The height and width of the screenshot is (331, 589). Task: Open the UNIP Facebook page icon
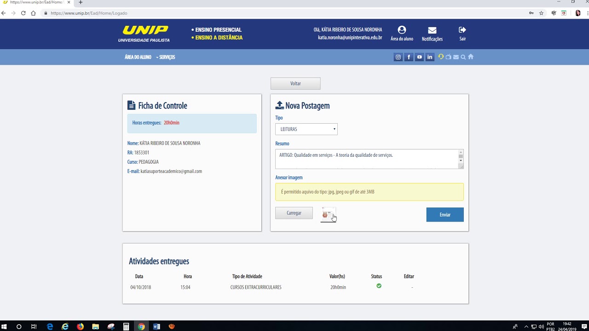coord(409,57)
